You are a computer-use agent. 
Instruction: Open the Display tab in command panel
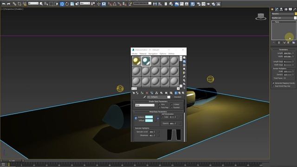pyautogui.click(x=291, y=9)
